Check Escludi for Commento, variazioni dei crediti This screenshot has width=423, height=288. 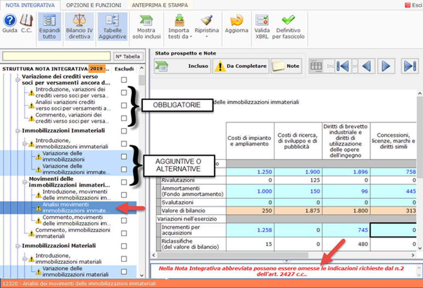pyautogui.click(x=124, y=118)
